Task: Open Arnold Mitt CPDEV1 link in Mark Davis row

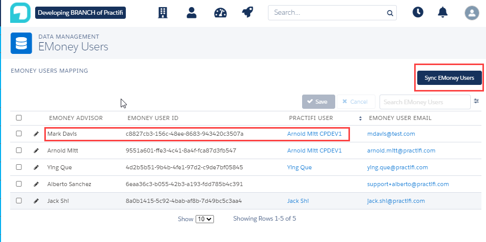Action: click(x=314, y=134)
